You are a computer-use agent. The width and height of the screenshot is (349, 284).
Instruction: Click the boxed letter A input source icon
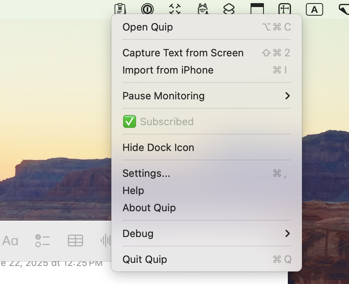[314, 9]
